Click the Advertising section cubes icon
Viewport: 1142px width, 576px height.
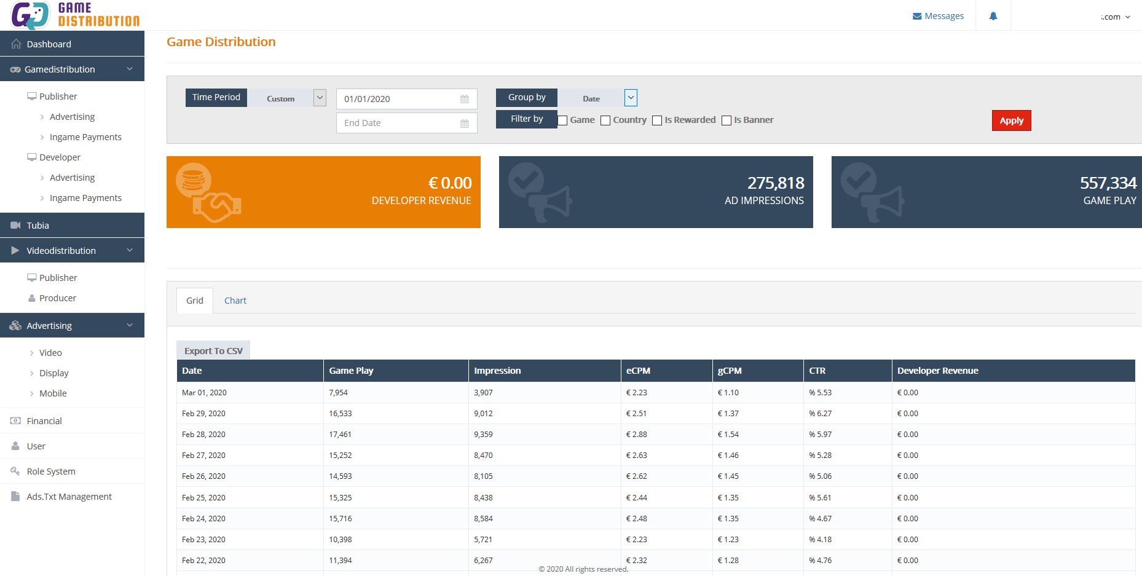[x=15, y=326]
